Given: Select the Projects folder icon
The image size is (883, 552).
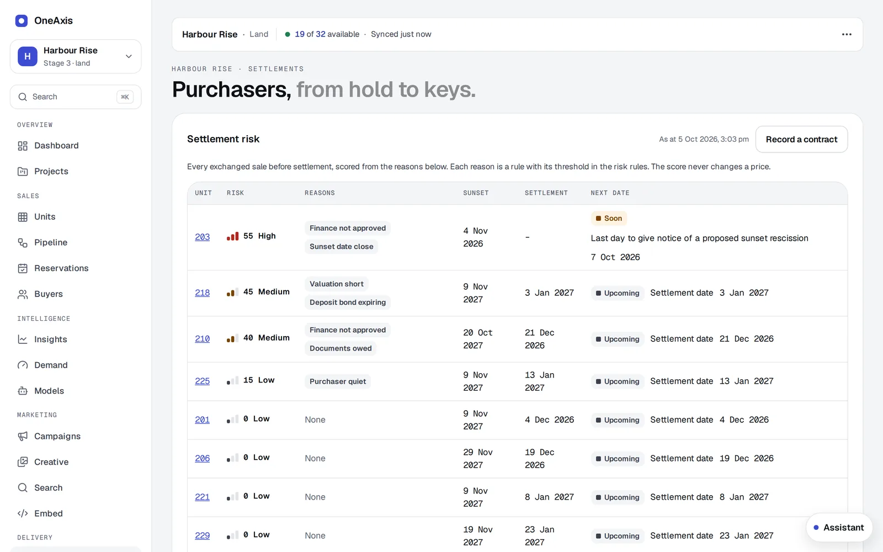Looking at the screenshot, I should pos(23,172).
